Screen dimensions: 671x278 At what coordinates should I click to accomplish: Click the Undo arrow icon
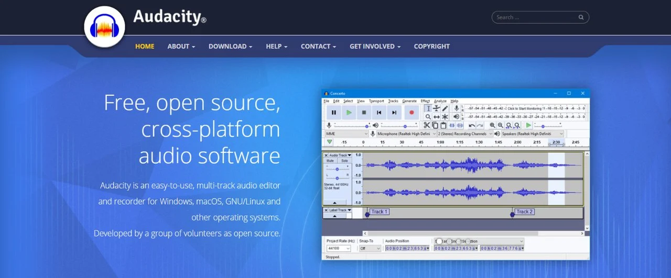click(x=472, y=126)
